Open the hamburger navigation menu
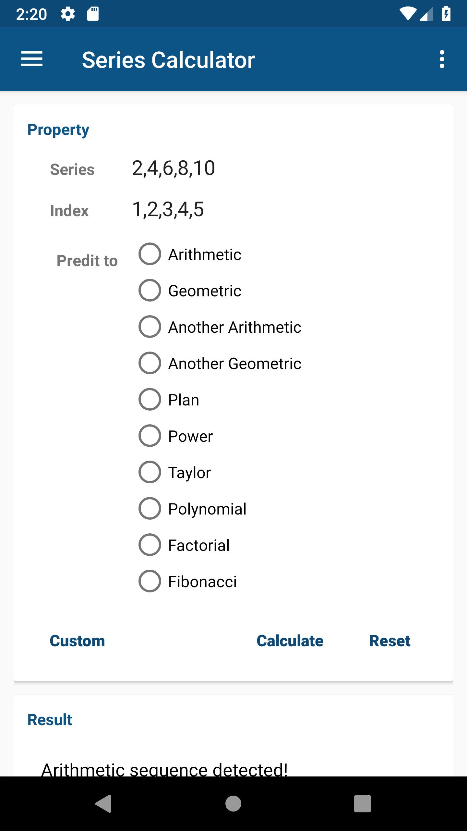 point(32,59)
